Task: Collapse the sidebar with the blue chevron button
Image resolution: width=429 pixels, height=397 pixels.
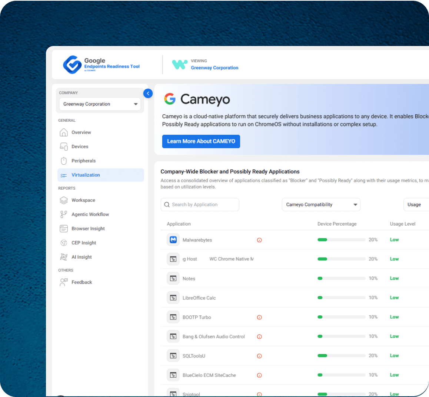Action: 148,93
